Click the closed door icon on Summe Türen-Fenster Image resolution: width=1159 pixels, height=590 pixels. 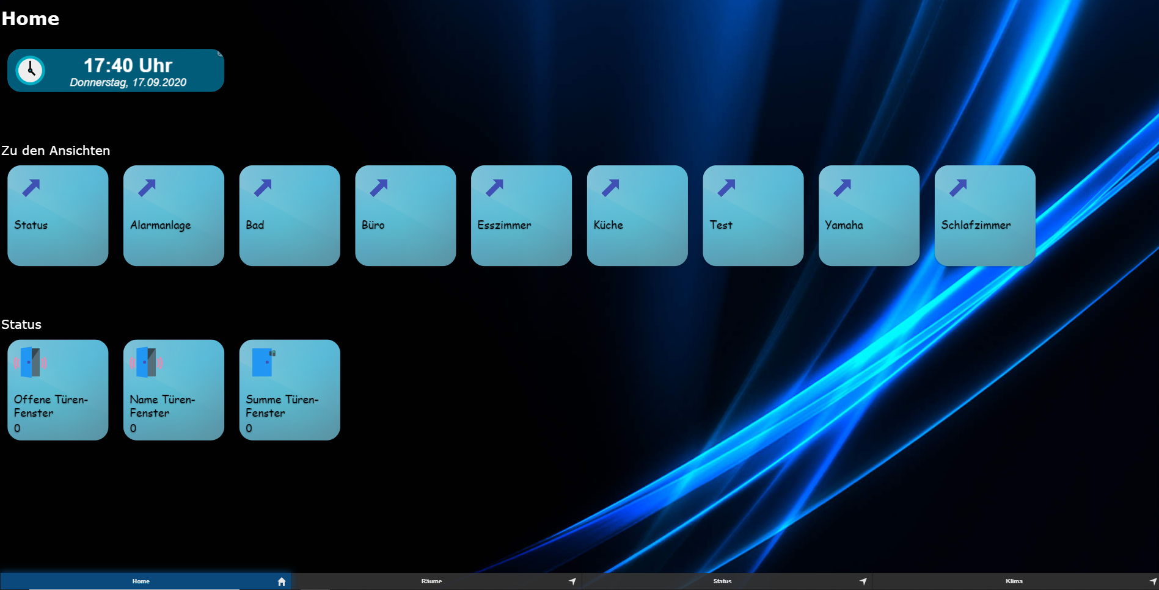pos(263,362)
